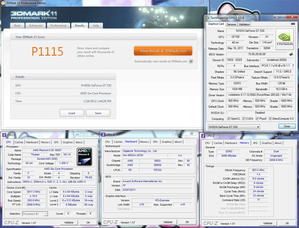The width and height of the screenshot is (299, 228).
Task: Select the Results tab in 3DMark
Action: (x=79, y=26)
